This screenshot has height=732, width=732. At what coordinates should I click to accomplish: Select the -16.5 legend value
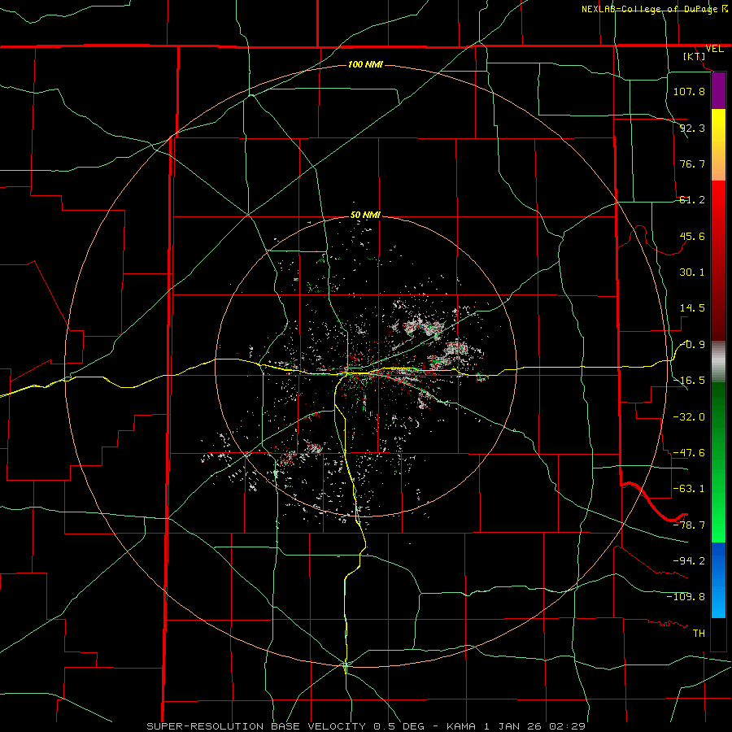tap(689, 381)
